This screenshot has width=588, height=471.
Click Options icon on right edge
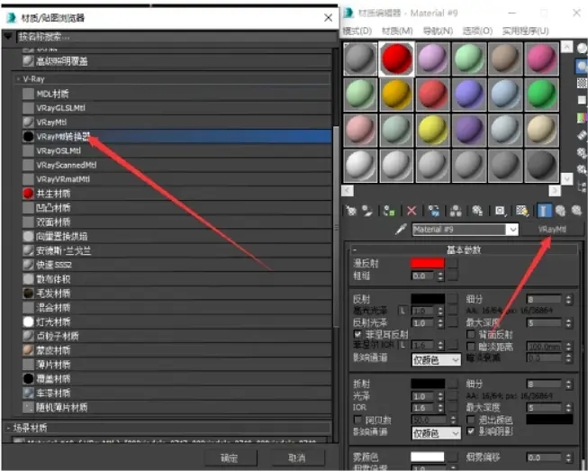[582, 152]
